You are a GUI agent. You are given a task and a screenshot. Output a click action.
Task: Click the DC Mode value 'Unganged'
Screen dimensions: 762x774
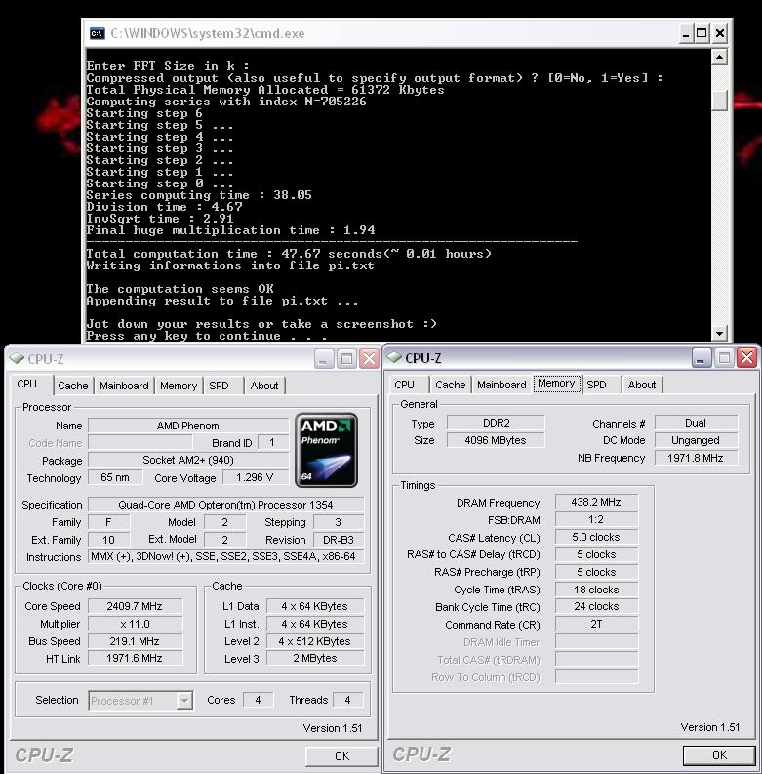click(x=696, y=440)
